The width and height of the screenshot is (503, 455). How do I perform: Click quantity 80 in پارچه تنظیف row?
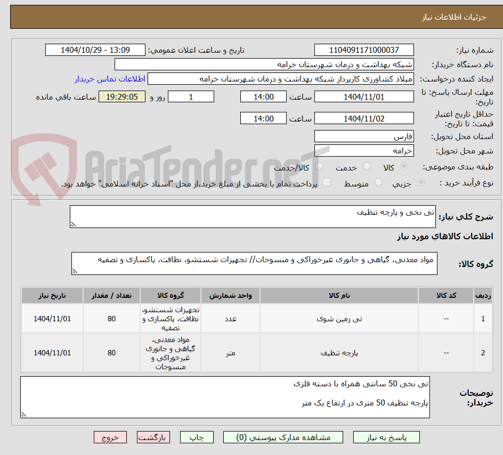pos(112,353)
